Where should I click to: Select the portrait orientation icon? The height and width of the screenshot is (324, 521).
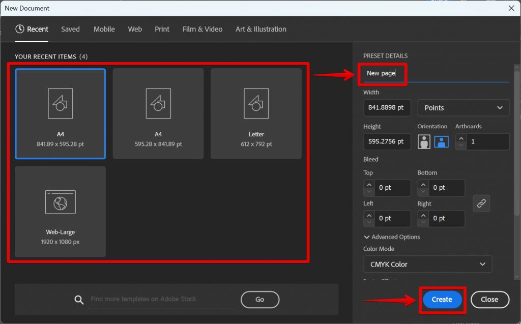pos(424,141)
